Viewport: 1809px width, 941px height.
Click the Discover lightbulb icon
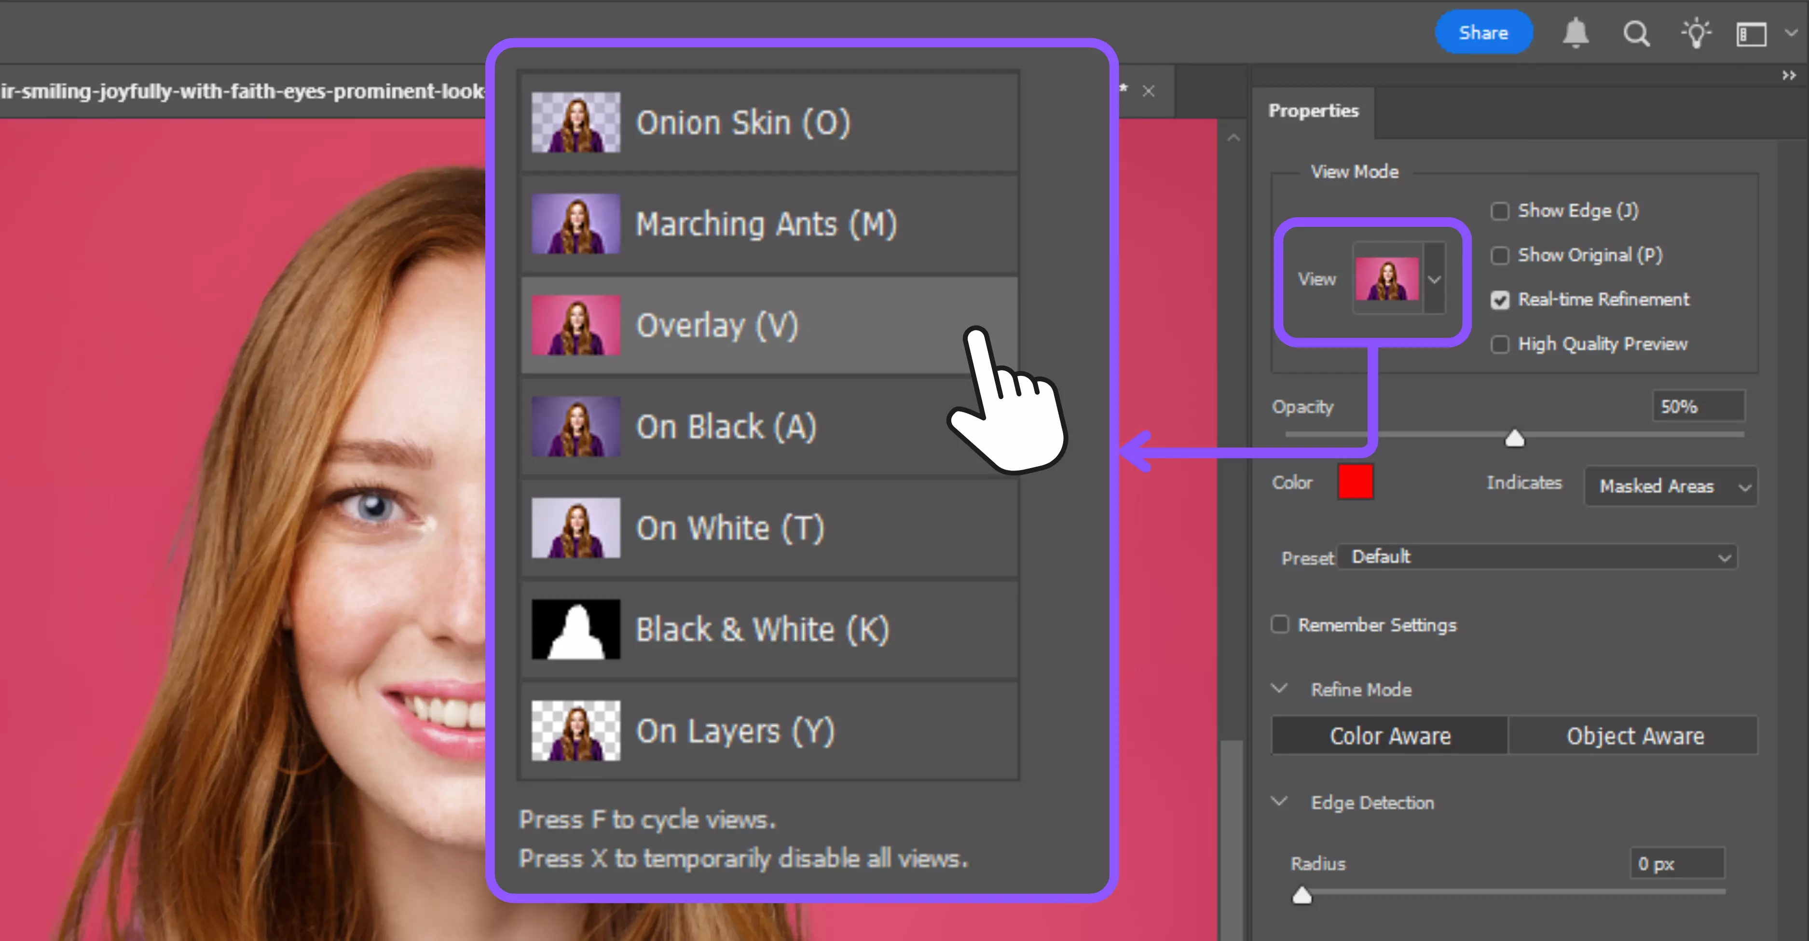coord(1696,33)
